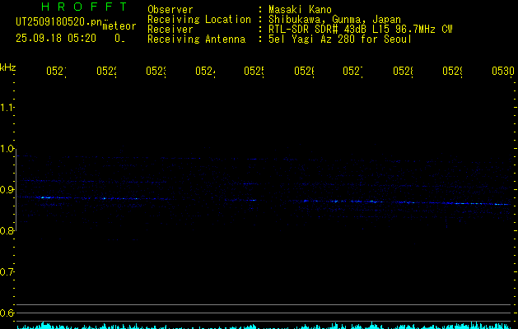
Task: Click the 0.6 kHz axis label
Action: click(7, 313)
